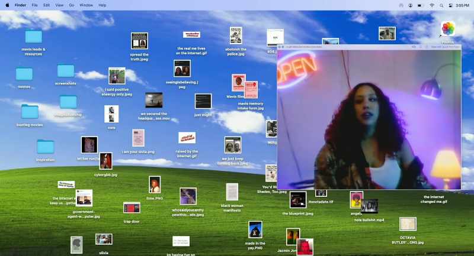
Task: Open the Go menu
Action: 71,5
